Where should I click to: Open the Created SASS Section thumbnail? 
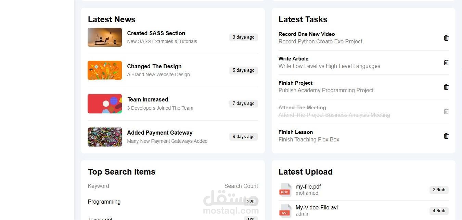tap(105, 37)
